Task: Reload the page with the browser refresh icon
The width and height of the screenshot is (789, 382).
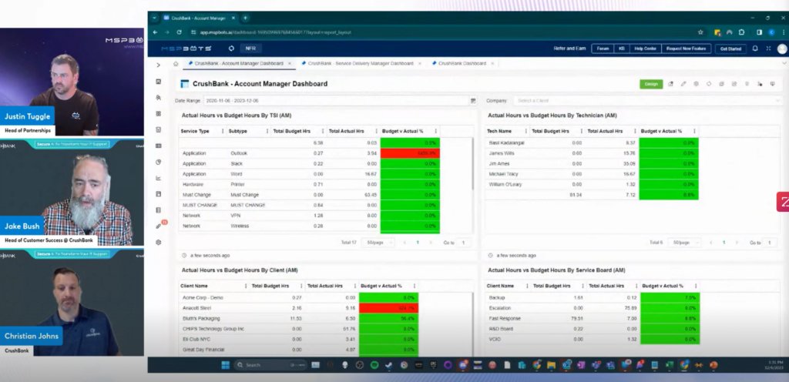Action: pos(179,32)
